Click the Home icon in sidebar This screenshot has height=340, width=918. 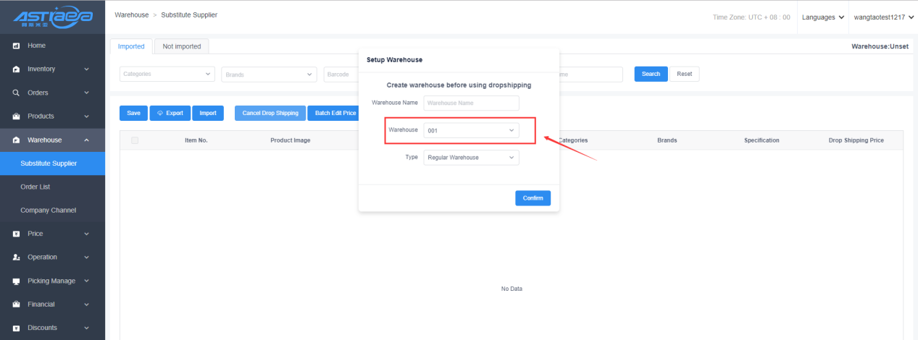click(x=16, y=46)
